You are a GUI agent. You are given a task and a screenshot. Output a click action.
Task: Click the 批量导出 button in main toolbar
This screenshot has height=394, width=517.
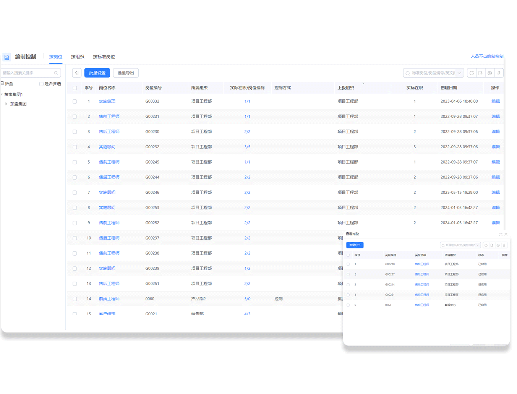tap(126, 73)
